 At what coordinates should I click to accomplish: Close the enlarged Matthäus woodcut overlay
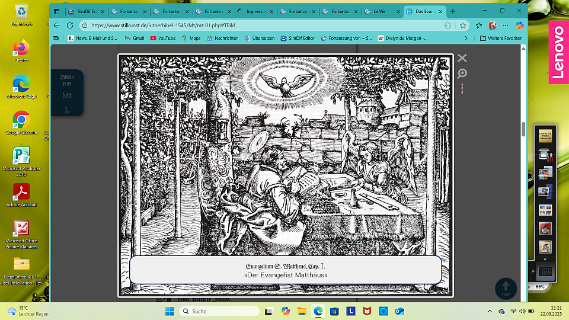pos(462,58)
